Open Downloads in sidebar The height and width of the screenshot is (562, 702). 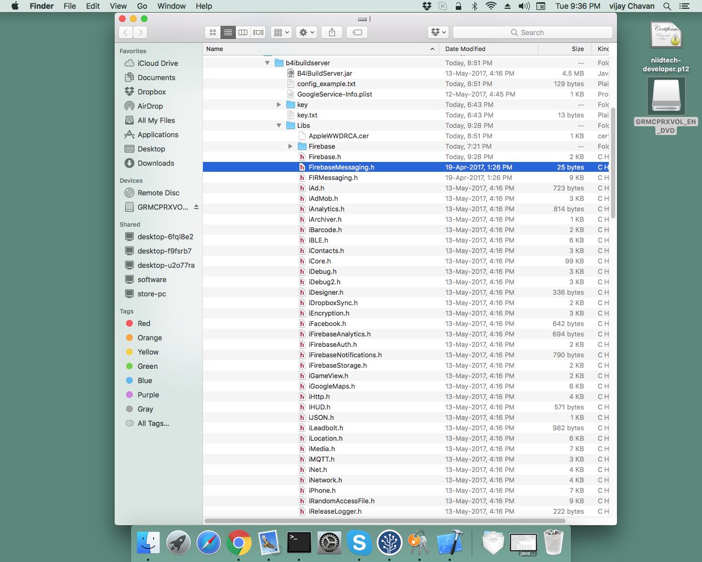click(156, 163)
